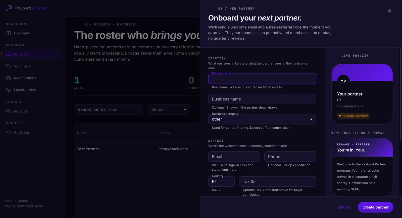Click the Redemptions gift icon

[x=9, y=78]
